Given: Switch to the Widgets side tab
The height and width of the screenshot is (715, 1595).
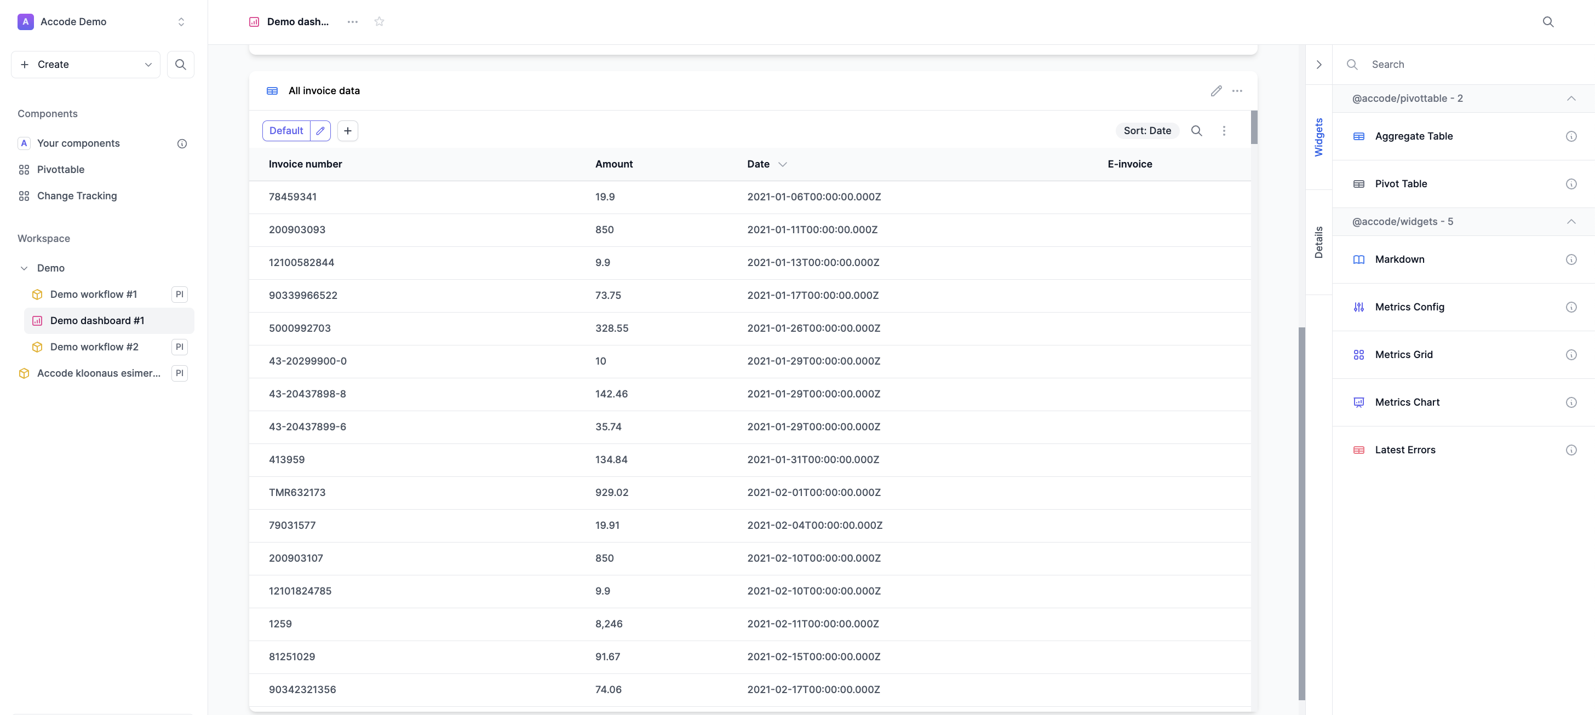Looking at the screenshot, I should pos(1318,137).
